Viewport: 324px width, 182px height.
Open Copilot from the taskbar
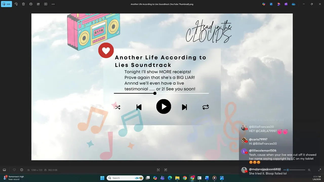155,178
